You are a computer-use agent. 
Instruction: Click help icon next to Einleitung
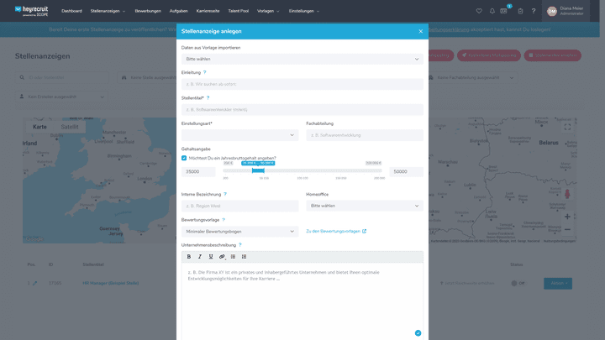pos(205,72)
